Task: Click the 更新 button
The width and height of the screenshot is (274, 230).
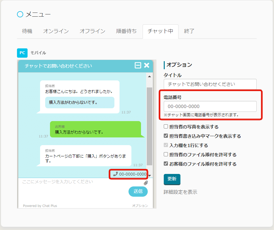Action: coord(172,179)
